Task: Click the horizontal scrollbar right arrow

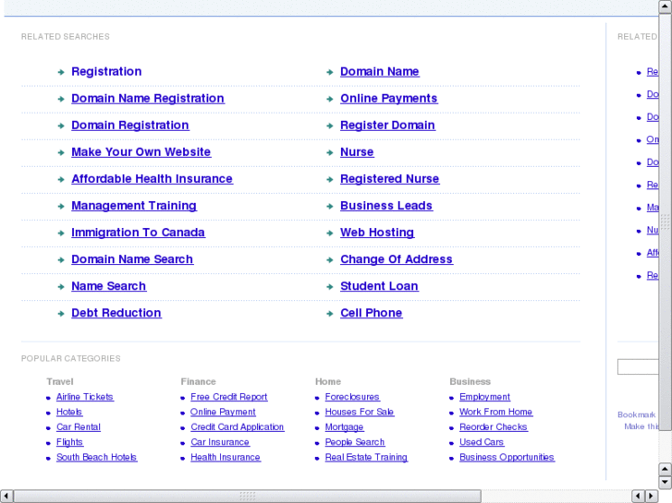Action: coord(652,497)
